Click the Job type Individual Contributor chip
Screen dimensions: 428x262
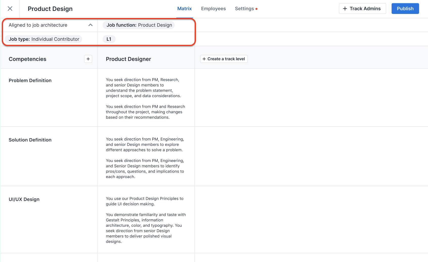coord(43,39)
